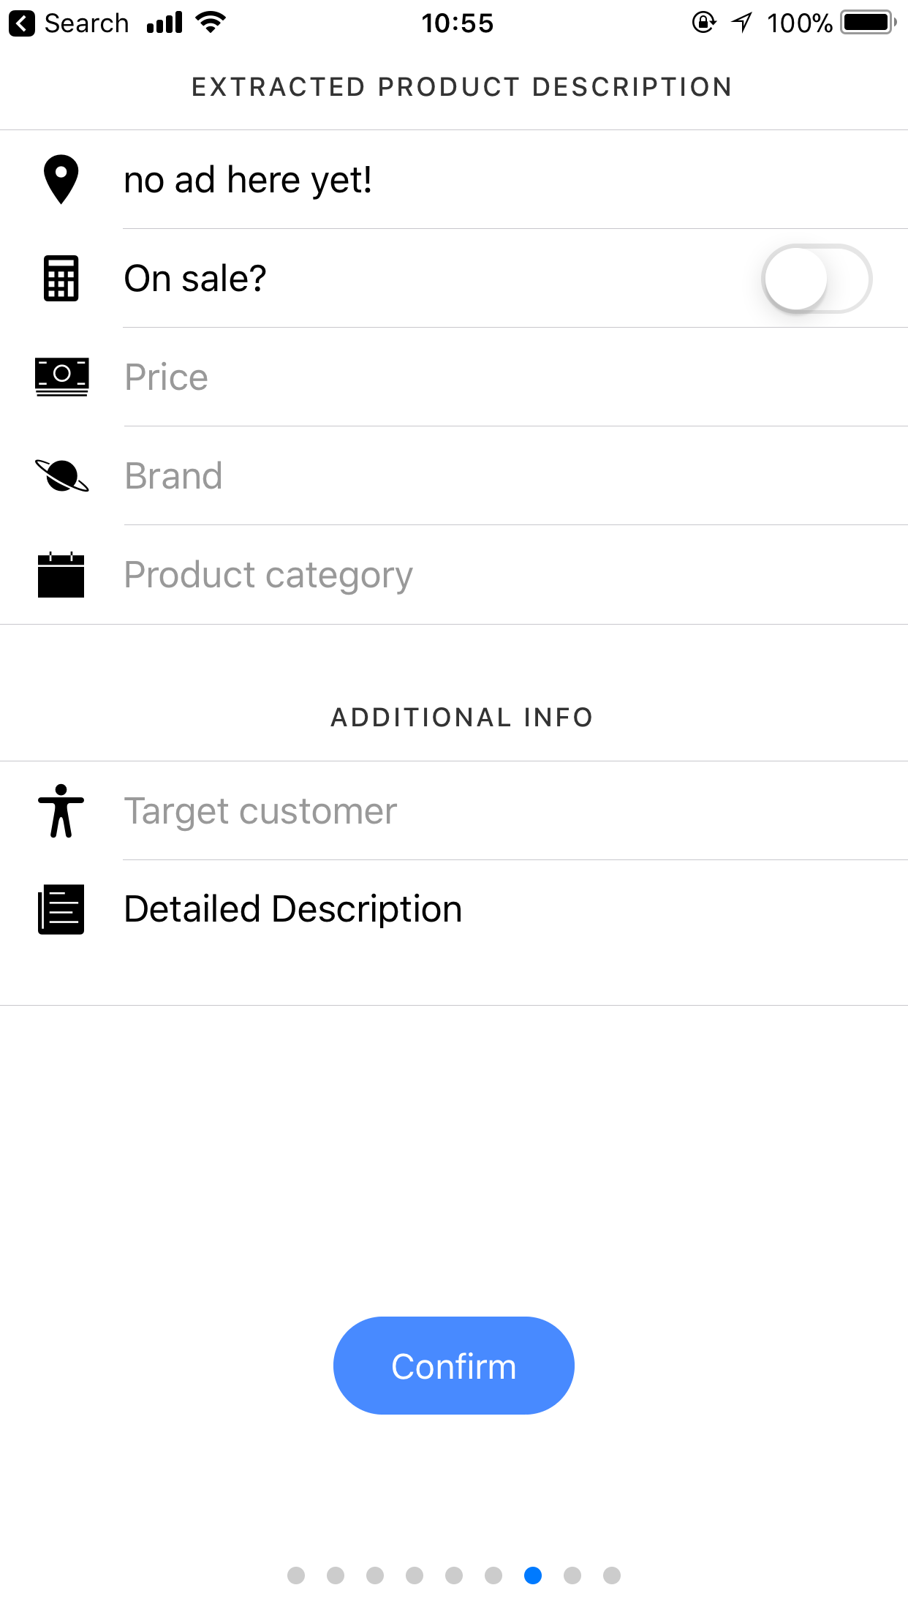Focus the Price input field
The width and height of the screenshot is (908, 1615).
click(515, 377)
